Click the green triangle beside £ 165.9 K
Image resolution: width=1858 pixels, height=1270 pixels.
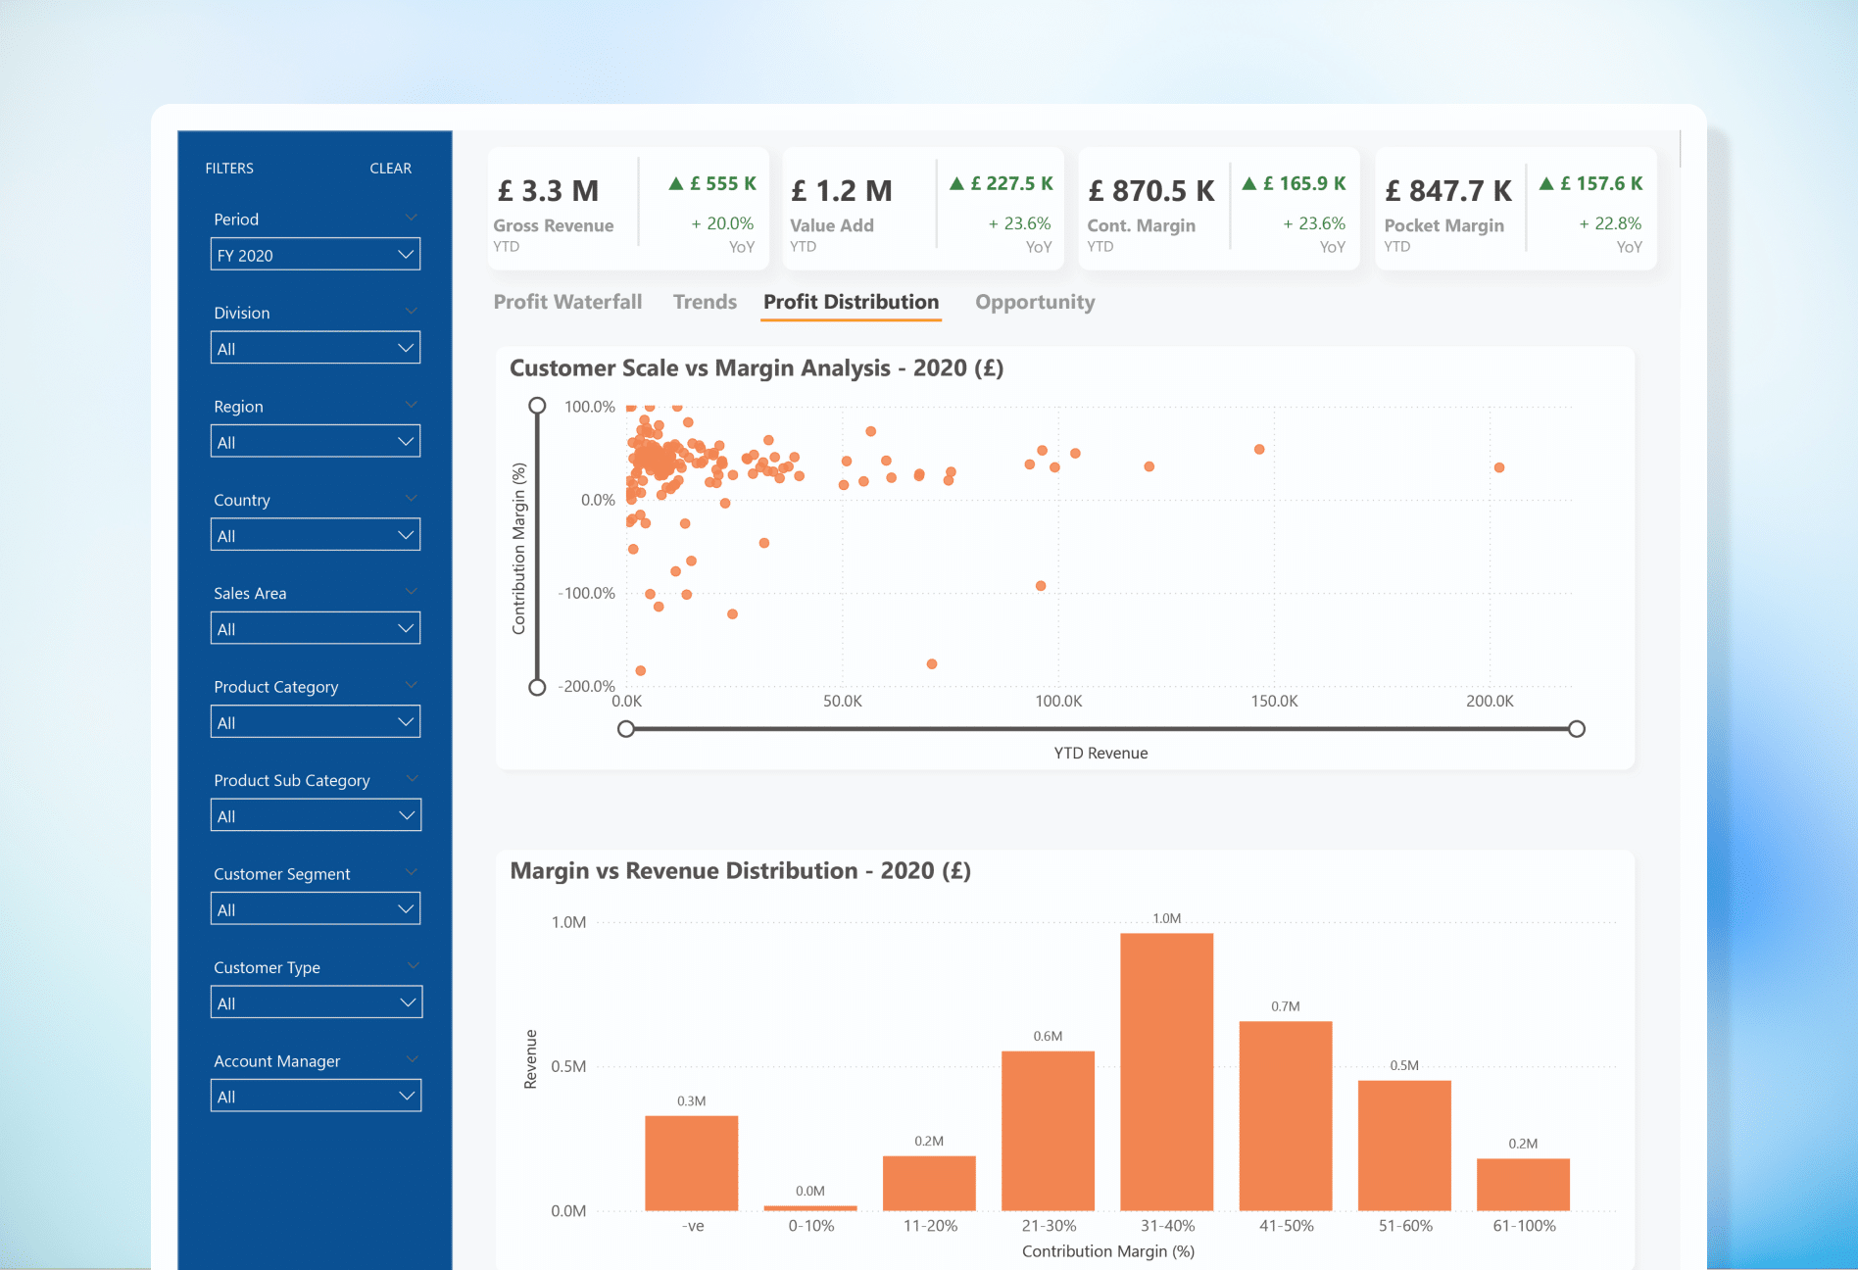[x=1249, y=183]
